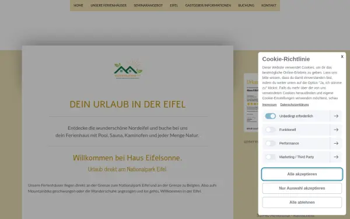Viewport: 350px width, 219px height.
Task: Enable the Funktionell cookie switch
Action: coord(270,130)
